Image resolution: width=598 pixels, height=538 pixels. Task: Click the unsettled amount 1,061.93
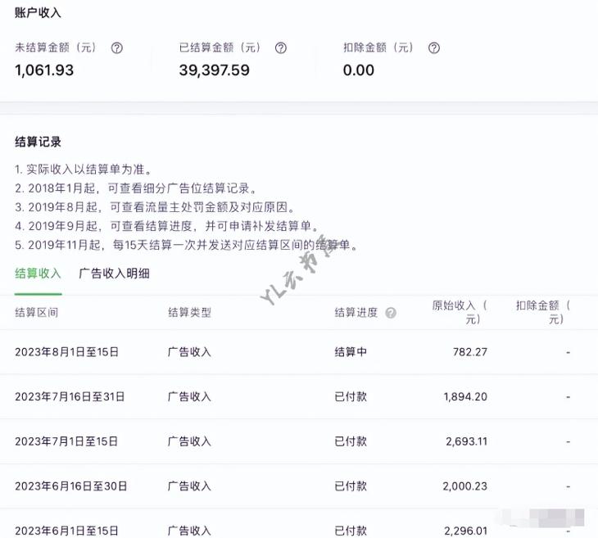(x=44, y=70)
